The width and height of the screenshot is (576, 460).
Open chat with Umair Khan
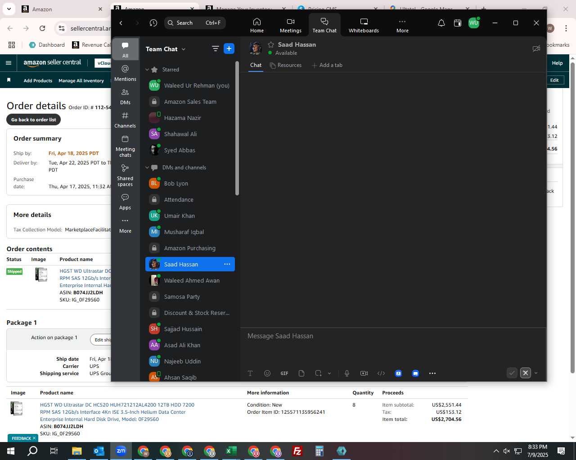(190, 216)
